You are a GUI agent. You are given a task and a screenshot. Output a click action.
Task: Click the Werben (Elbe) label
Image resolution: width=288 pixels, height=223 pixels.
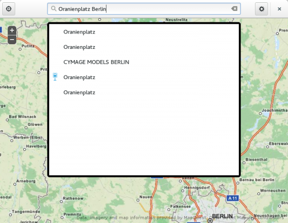coord(27,137)
